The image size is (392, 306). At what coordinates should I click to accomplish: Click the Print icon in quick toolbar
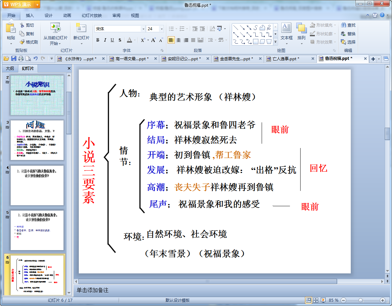tap(21, 59)
